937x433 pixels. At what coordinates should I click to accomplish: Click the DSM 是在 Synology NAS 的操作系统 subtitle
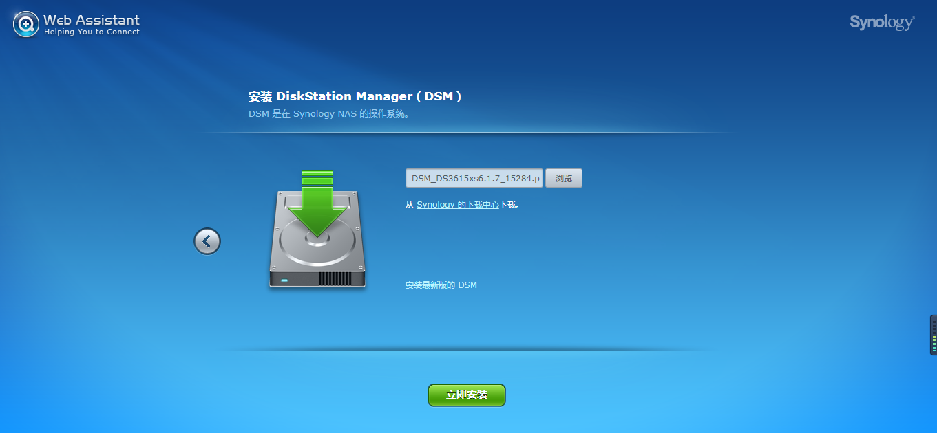point(329,114)
